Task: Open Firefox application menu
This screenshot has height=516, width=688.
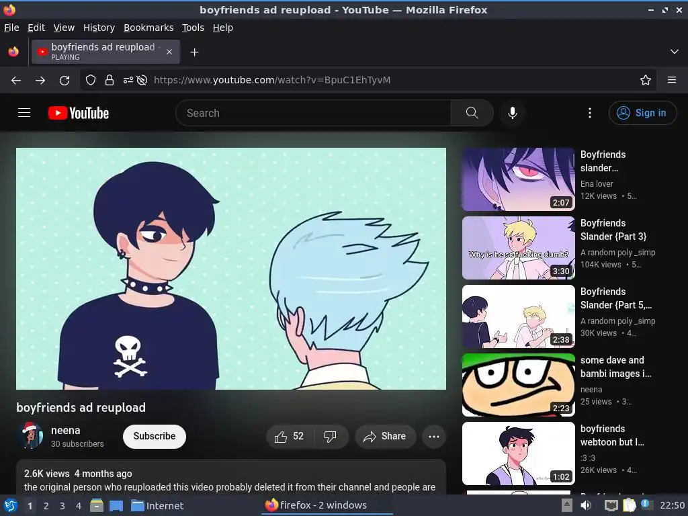Action: tap(672, 80)
